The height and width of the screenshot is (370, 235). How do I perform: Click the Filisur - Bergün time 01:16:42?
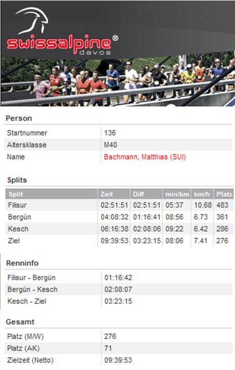[x=118, y=278]
